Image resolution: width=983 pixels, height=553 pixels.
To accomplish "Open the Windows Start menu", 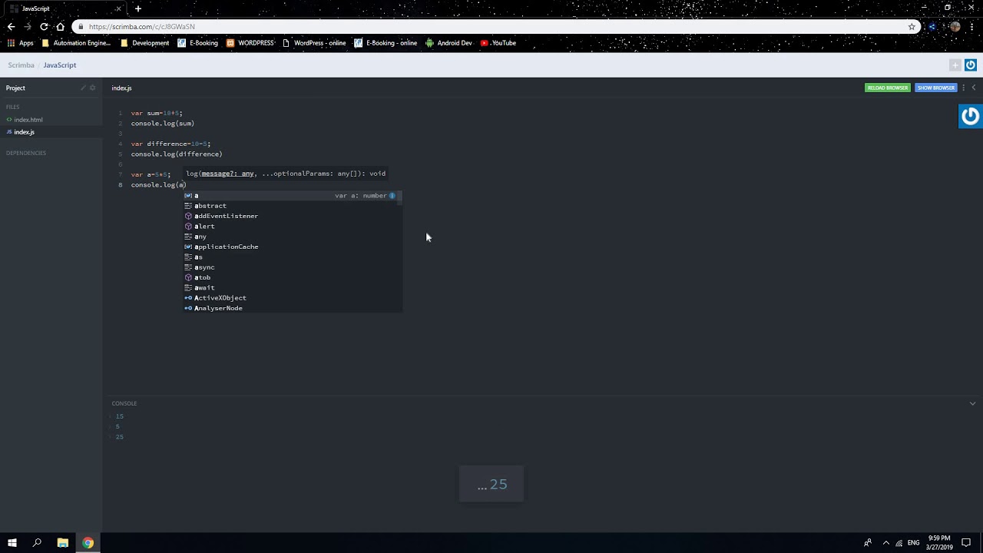I will pyautogui.click(x=12, y=543).
